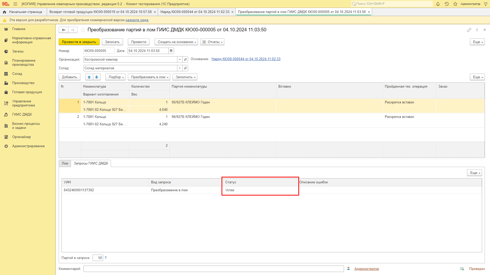Open Склад section in sidebar

coord(17,74)
